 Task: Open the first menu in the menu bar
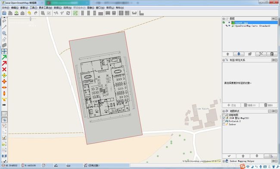(x=5, y=8)
